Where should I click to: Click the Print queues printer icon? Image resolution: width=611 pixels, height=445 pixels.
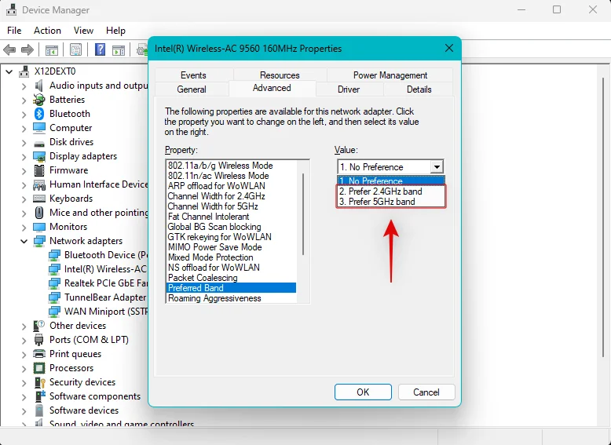[39, 354]
